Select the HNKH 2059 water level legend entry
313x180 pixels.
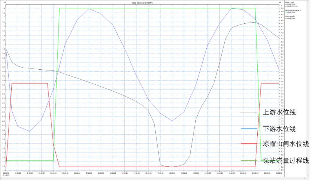292,4
